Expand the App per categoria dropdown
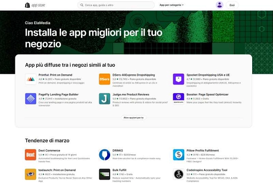This screenshot has width=273, height=186. tap(172, 5)
